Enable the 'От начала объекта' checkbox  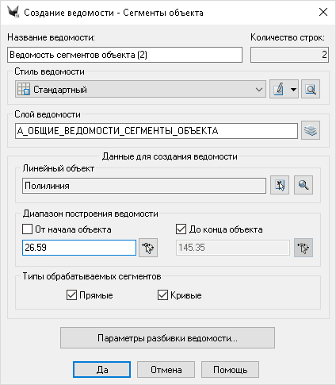pyautogui.click(x=27, y=229)
